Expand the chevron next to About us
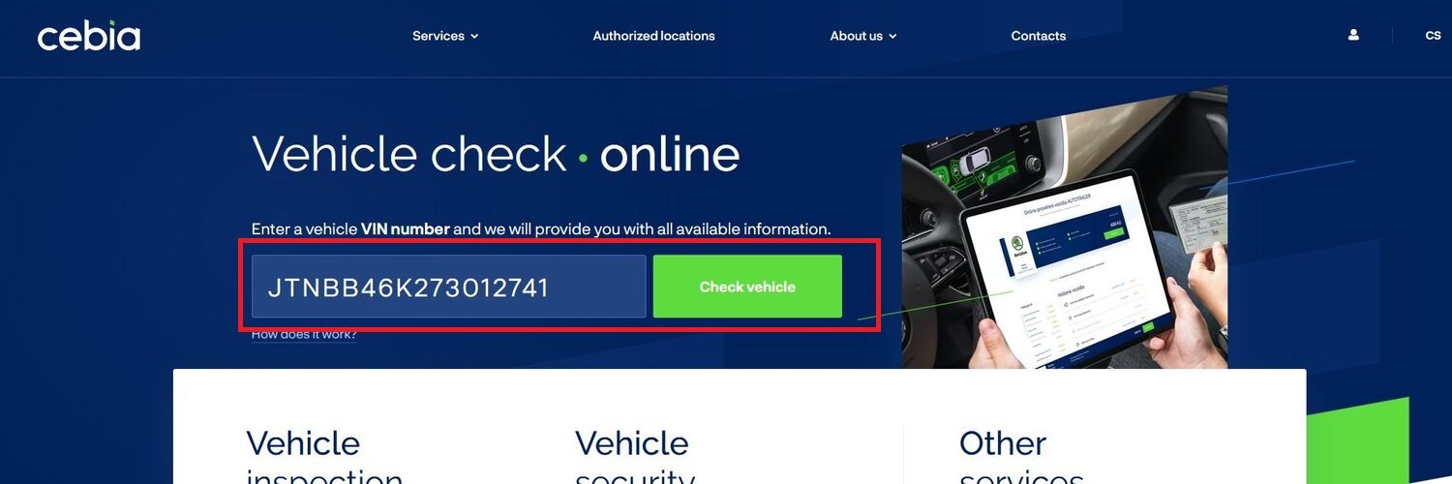The width and height of the screenshot is (1452, 484). click(x=892, y=37)
